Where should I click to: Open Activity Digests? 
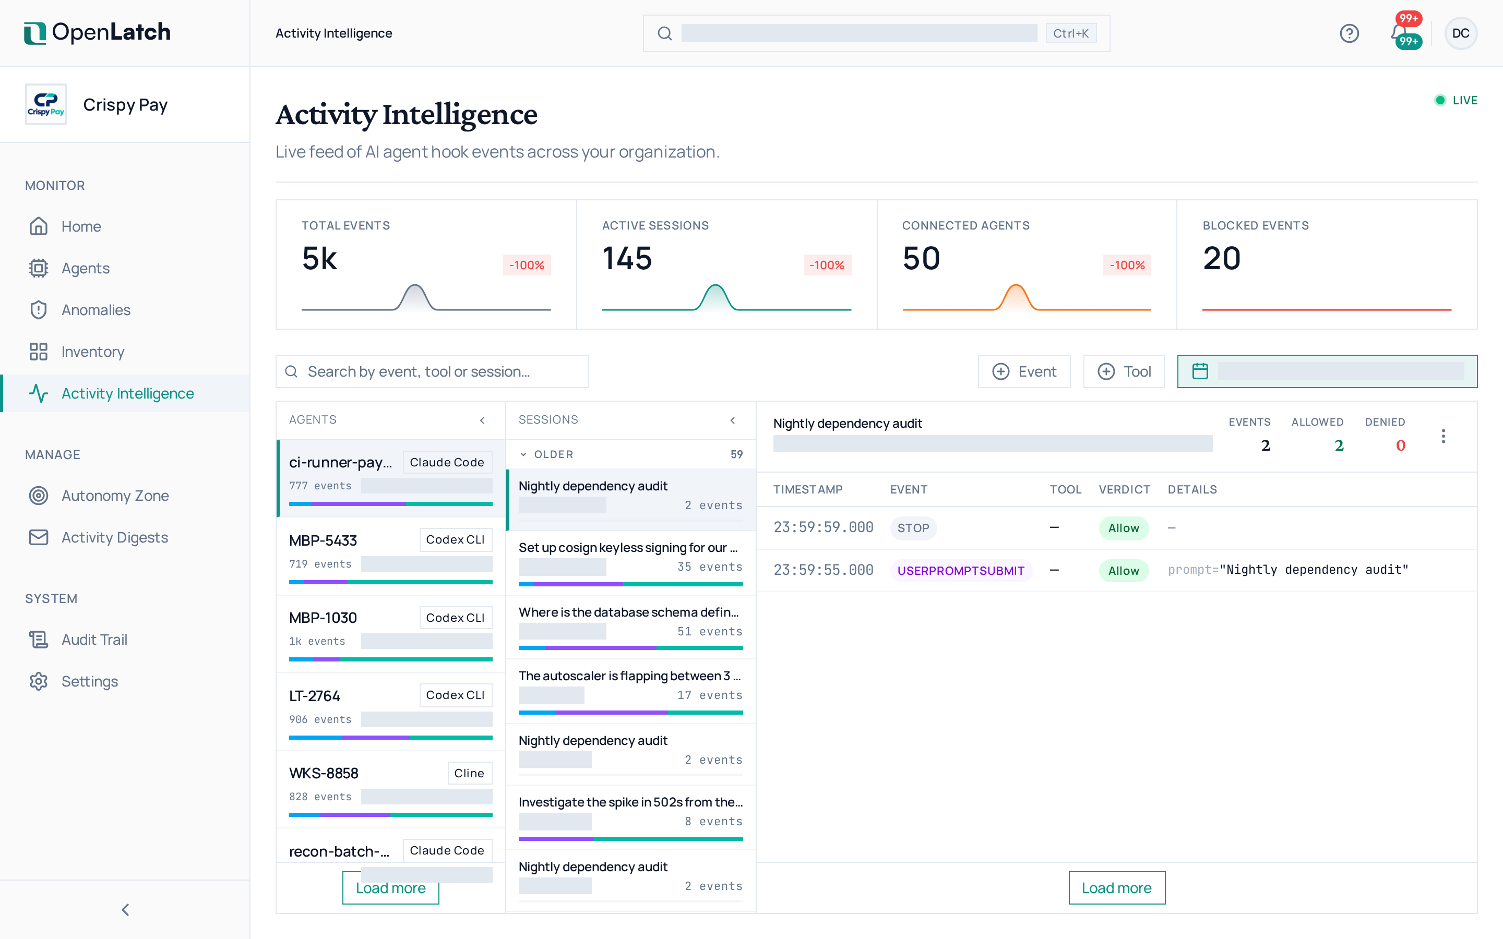pos(125,537)
